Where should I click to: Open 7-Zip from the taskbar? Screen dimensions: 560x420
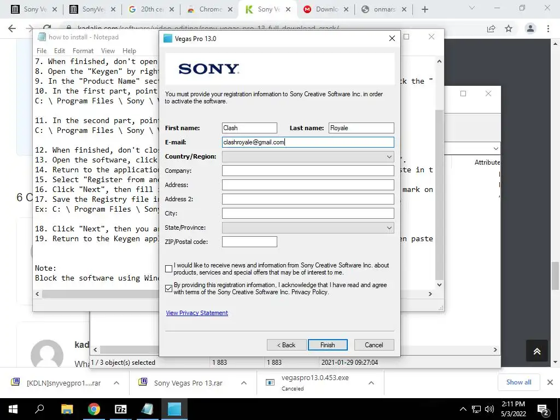(x=120, y=409)
